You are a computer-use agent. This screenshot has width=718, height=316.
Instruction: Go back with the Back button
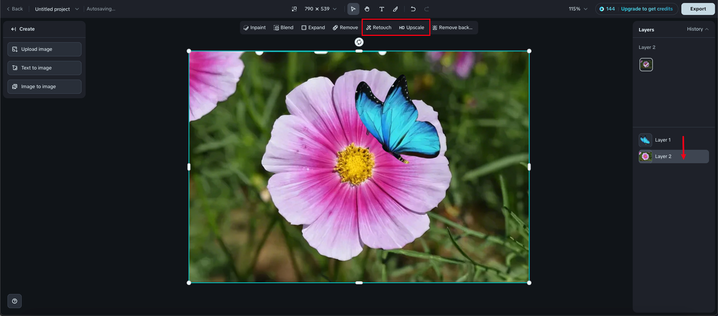pos(15,9)
